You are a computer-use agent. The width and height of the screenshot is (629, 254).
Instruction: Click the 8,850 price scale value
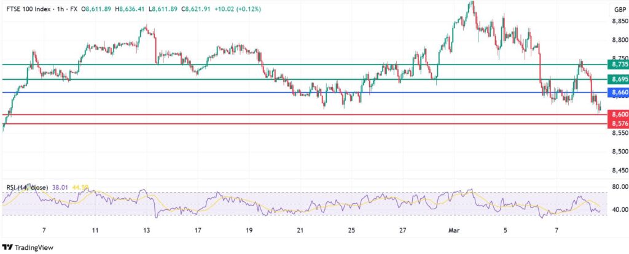pyautogui.click(x=619, y=21)
